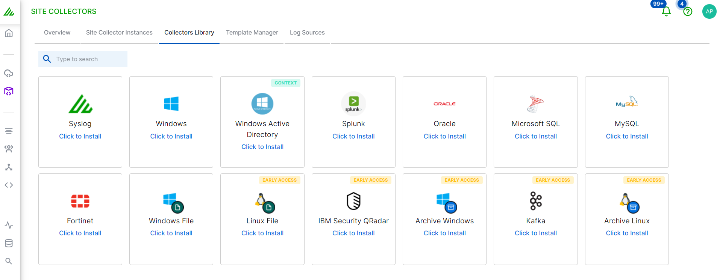The height and width of the screenshot is (280, 717).
Task: Click the Linux File penguin logo
Action: [265, 203]
